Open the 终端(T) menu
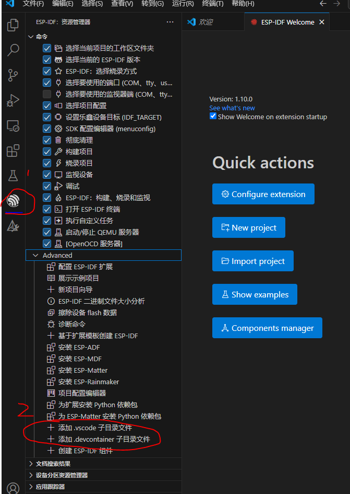350x494 pixels. 212,4
